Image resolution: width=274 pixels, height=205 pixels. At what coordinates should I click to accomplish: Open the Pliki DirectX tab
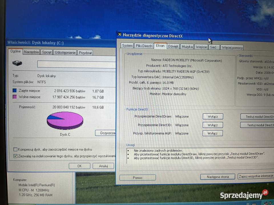[x=144, y=46]
